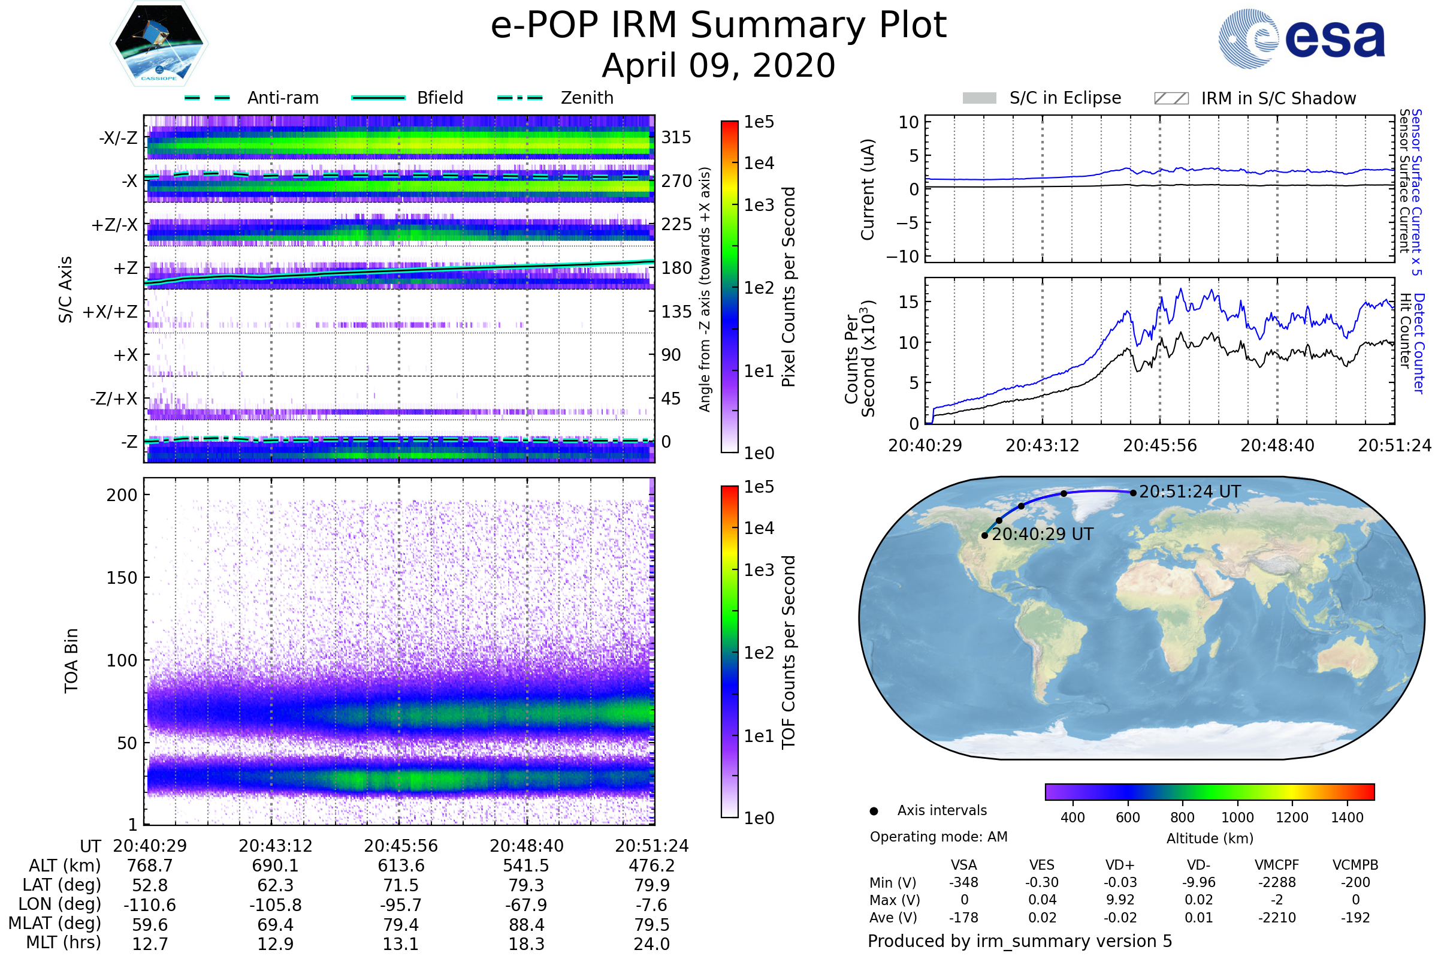Viewport: 1438px width, 959px height.
Task: Click the Detect Counter blue axis label
Action: coord(1419,343)
